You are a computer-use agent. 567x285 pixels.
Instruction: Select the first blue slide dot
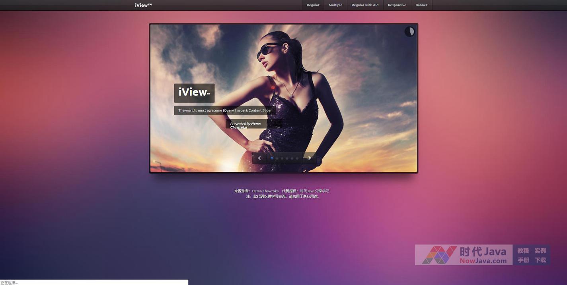coord(272,158)
